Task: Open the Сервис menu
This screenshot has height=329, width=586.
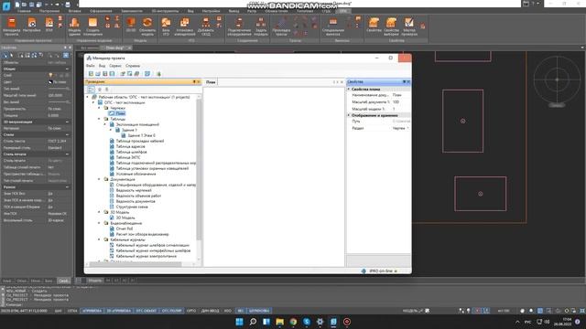Action: (x=115, y=66)
